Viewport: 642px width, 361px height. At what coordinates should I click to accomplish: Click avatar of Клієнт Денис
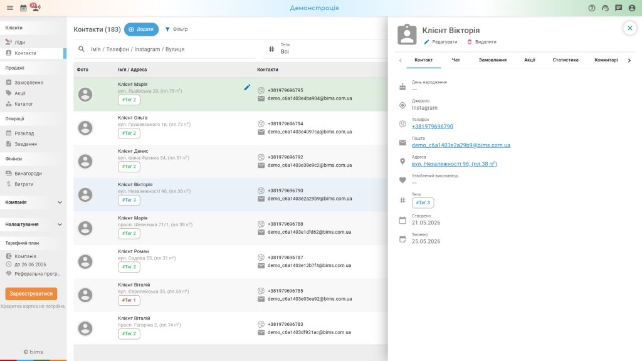coord(85,161)
